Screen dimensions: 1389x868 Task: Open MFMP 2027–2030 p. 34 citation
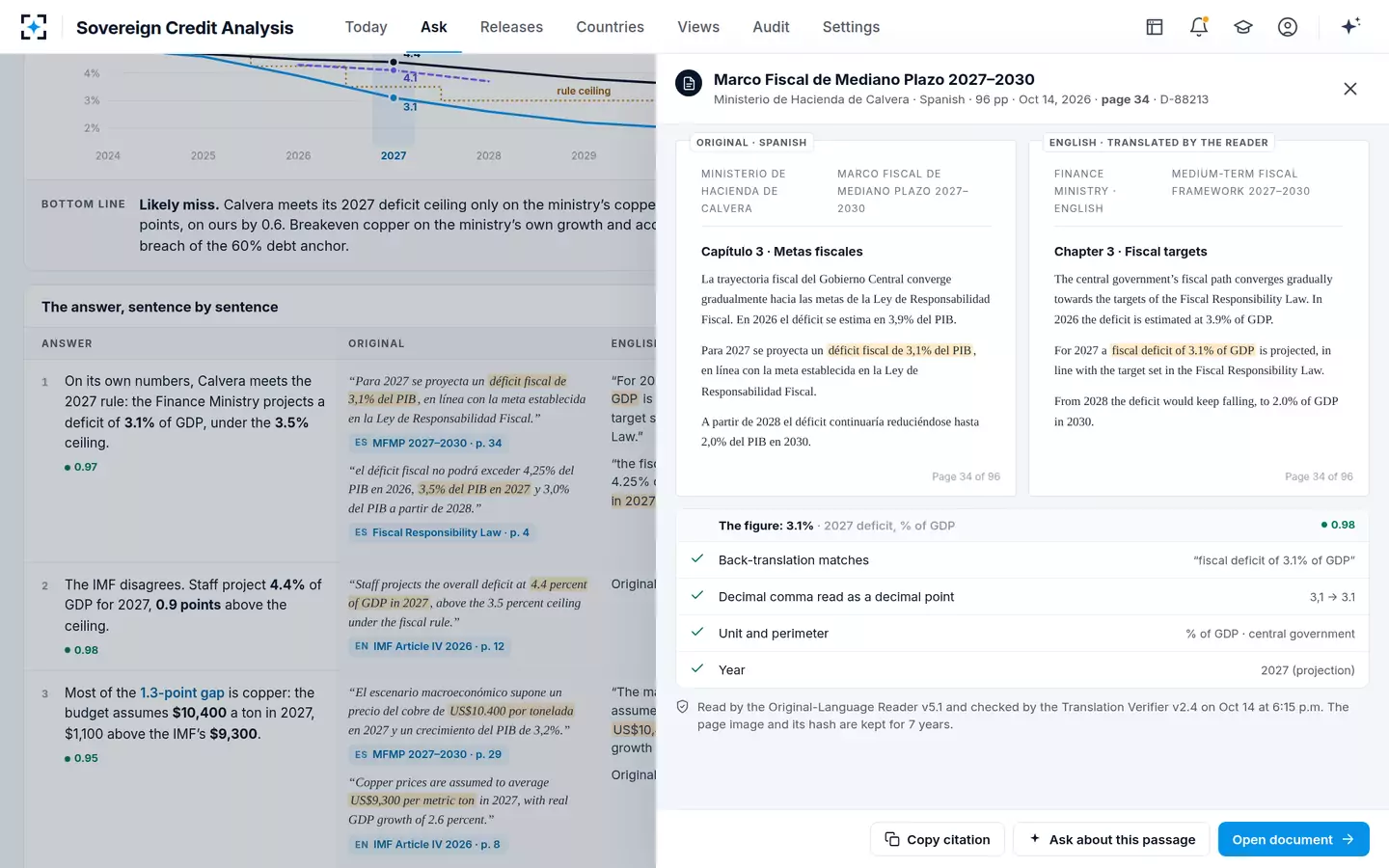pos(428,443)
